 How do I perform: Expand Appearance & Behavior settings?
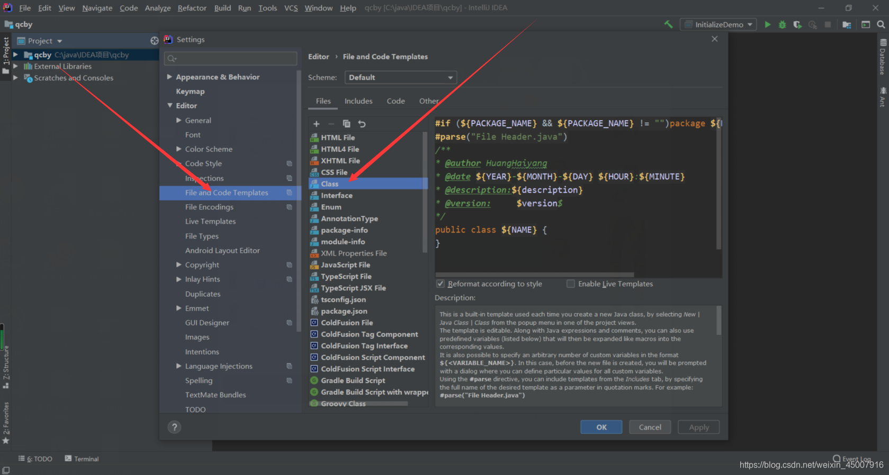[169, 77]
